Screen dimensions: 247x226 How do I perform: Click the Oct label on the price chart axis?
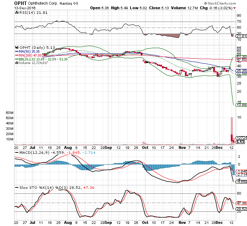tap(146, 147)
